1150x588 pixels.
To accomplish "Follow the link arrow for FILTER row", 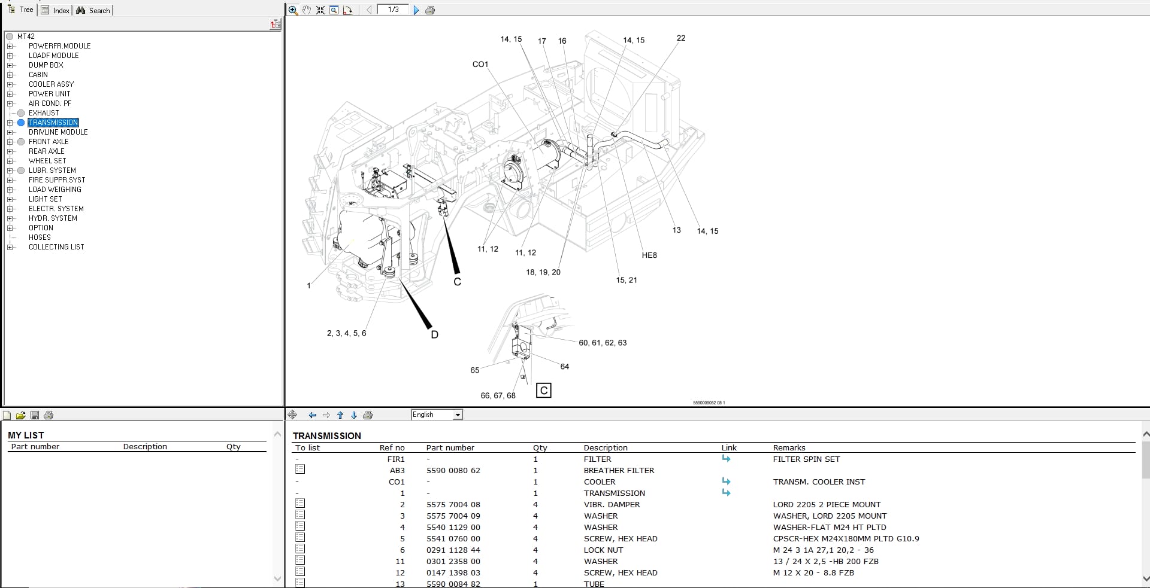I will coord(726,459).
